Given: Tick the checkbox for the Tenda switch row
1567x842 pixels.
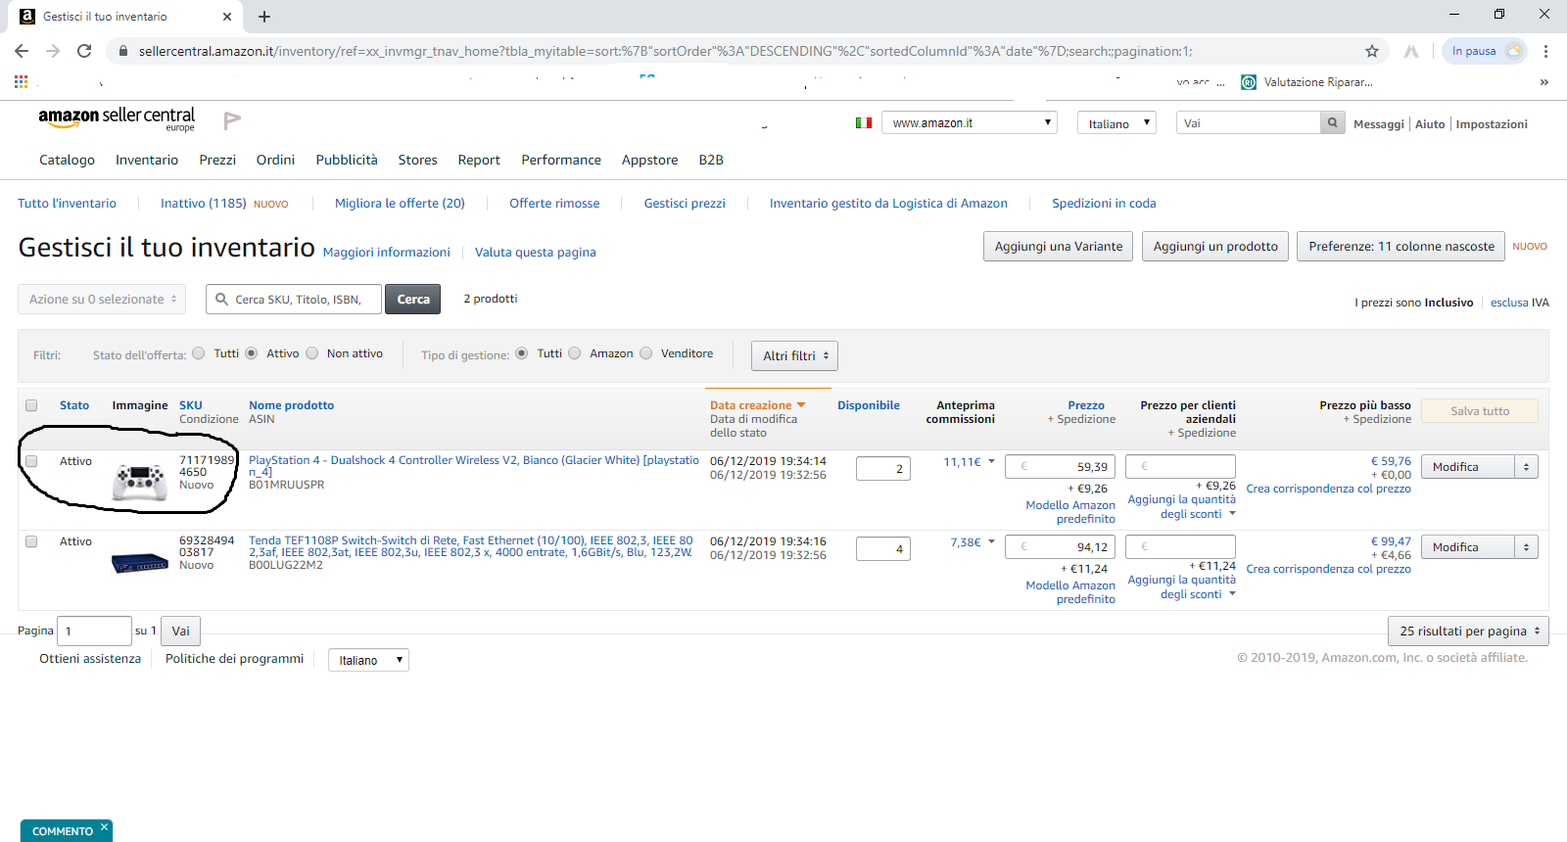Looking at the screenshot, I should 31,541.
